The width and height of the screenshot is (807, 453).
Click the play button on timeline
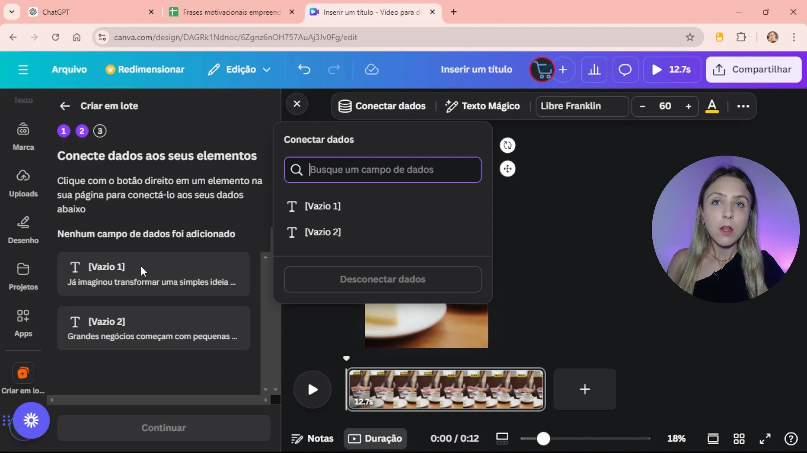[313, 390]
